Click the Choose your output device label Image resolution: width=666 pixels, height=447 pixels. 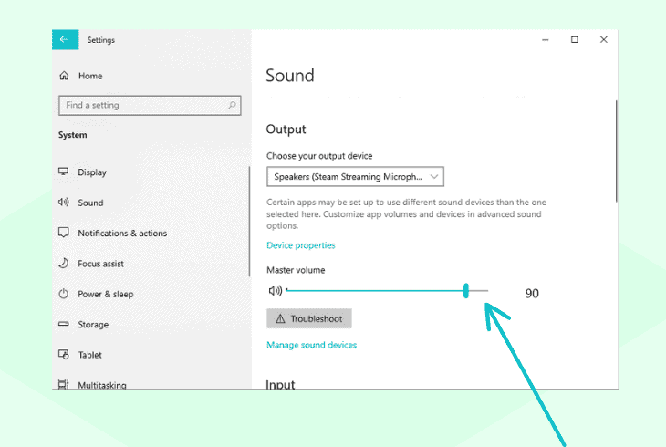(x=319, y=156)
